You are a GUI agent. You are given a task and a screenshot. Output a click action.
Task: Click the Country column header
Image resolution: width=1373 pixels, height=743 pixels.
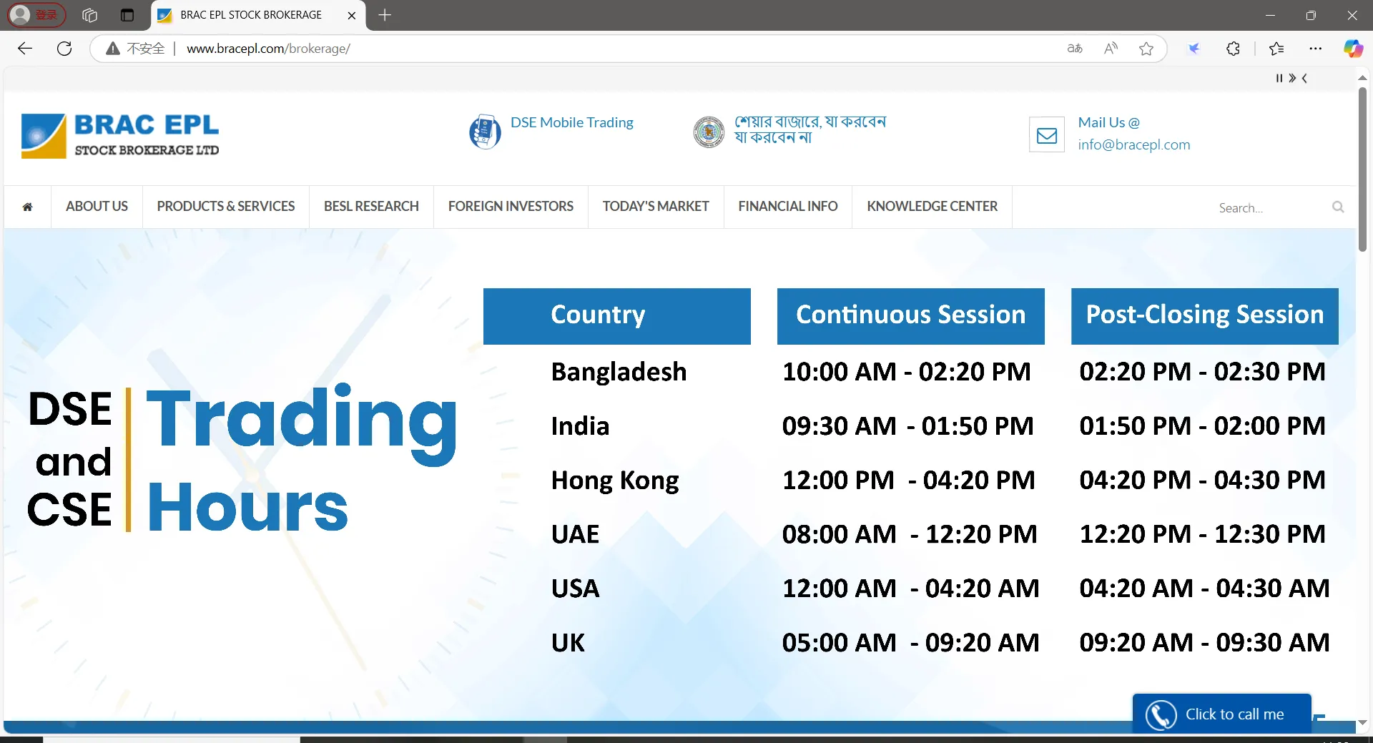[617, 316]
